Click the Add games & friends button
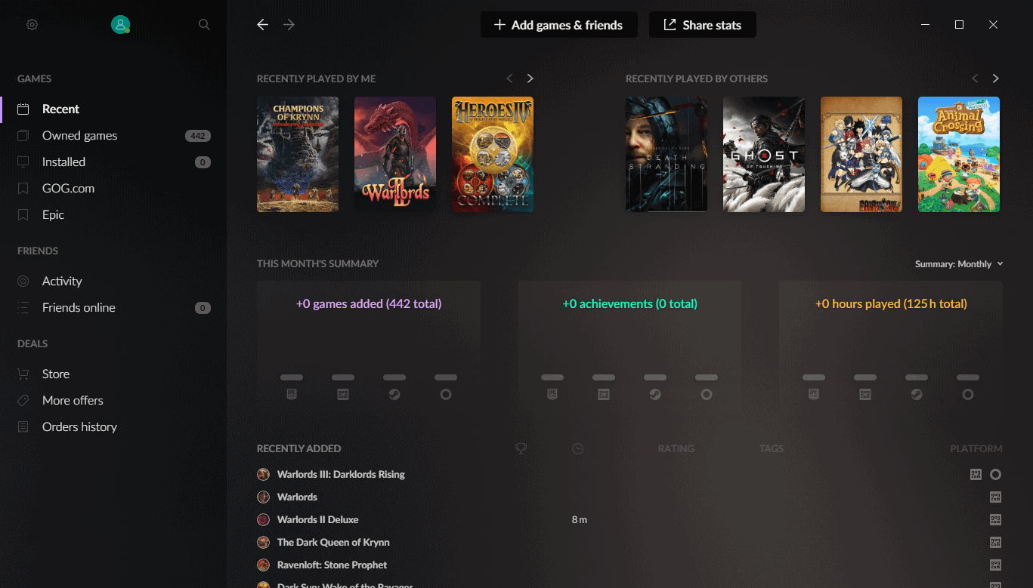1033x588 pixels. (x=558, y=24)
